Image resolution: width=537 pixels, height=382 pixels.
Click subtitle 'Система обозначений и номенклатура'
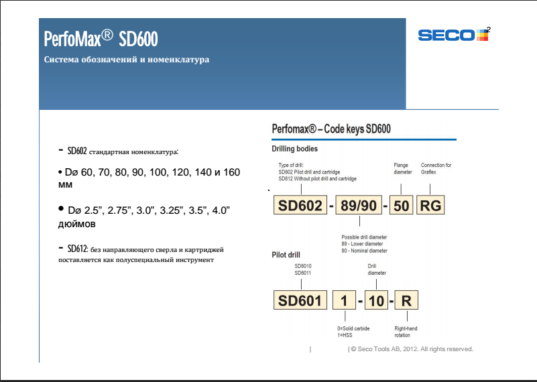(127, 60)
